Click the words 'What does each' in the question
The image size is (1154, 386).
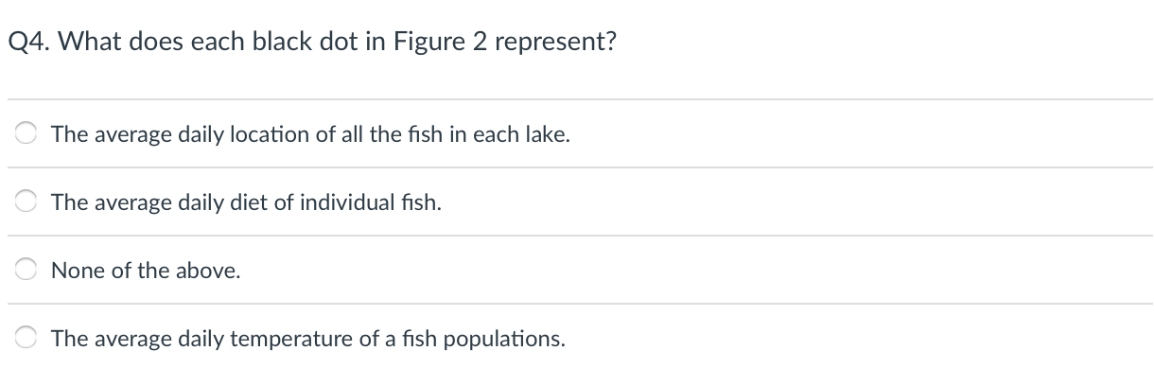click(150, 44)
